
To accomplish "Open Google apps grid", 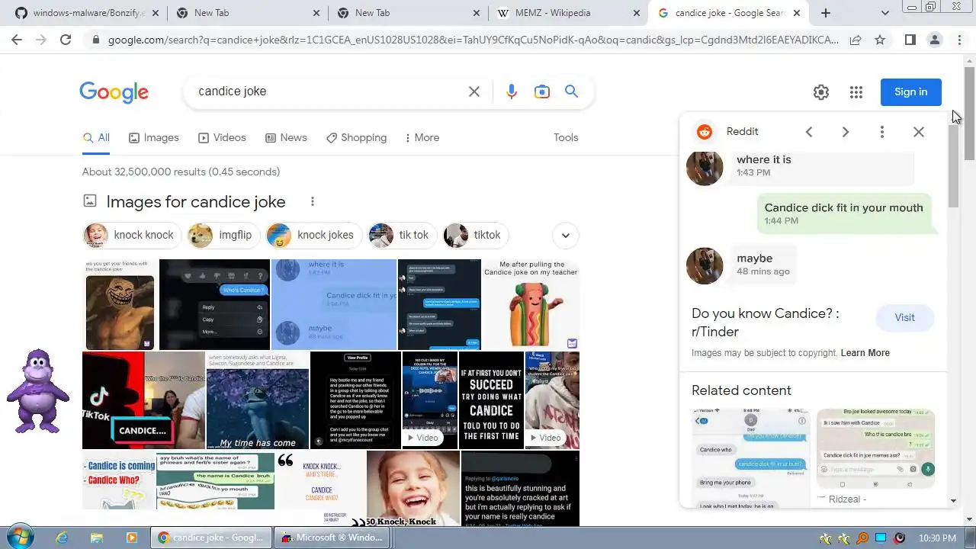I will (x=856, y=92).
